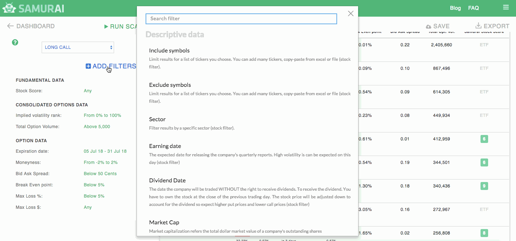Click the Add Filters plus icon

88,66
